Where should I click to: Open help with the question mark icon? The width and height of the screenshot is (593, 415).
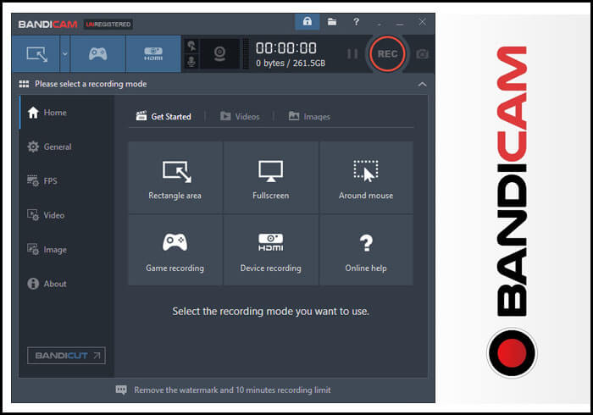pyautogui.click(x=356, y=22)
